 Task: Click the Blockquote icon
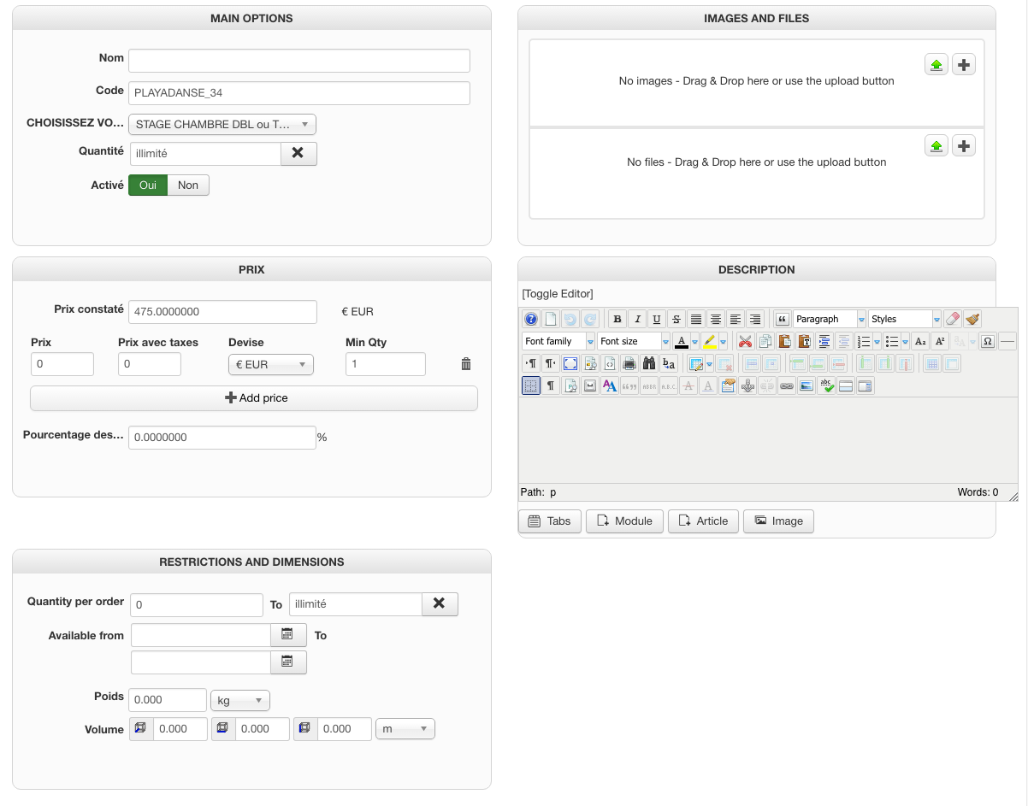pos(782,319)
